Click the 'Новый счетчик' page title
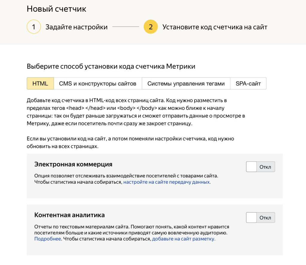The height and width of the screenshot is (265, 306). click(x=56, y=9)
